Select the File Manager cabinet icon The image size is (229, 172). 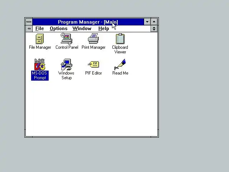[40, 39]
